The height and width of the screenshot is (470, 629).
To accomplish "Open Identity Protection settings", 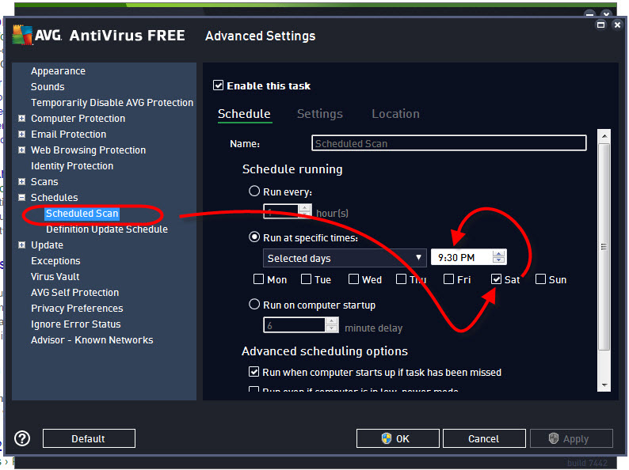I will point(72,166).
